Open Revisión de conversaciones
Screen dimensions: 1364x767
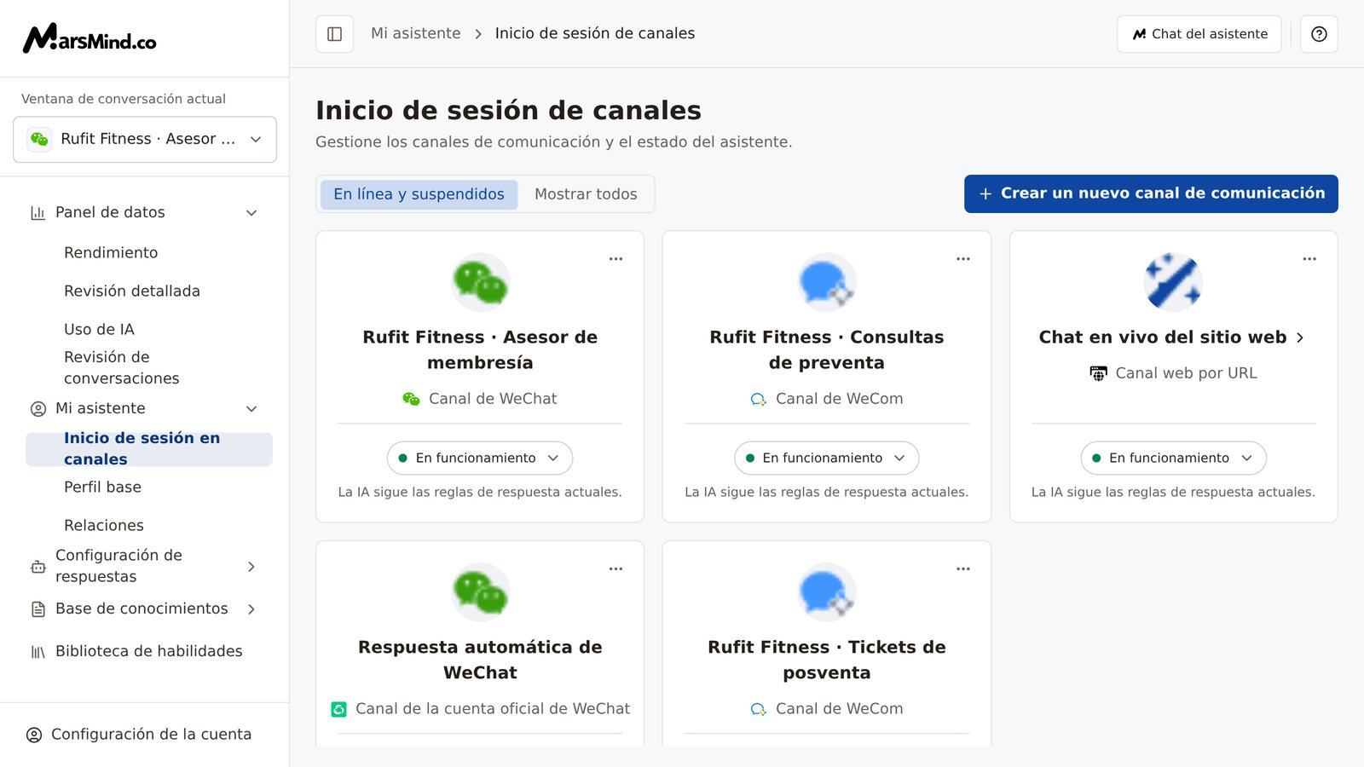coord(122,367)
